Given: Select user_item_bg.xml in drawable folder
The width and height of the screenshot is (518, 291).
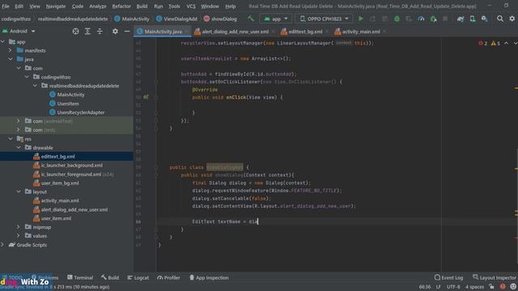Looking at the screenshot, I should (60, 183).
